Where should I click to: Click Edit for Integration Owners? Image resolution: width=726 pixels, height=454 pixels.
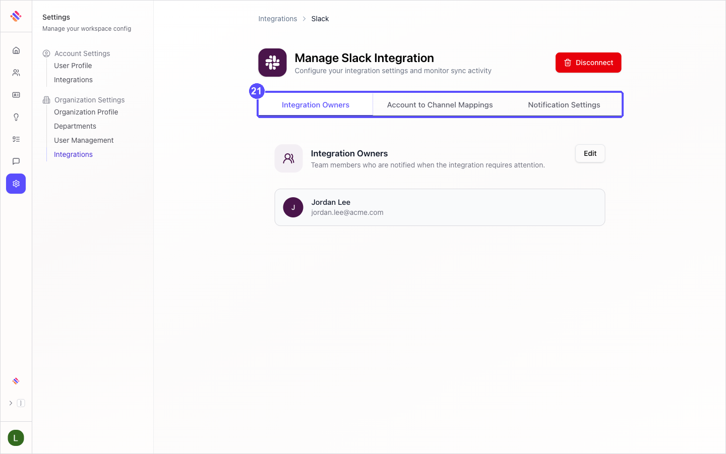pos(590,153)
